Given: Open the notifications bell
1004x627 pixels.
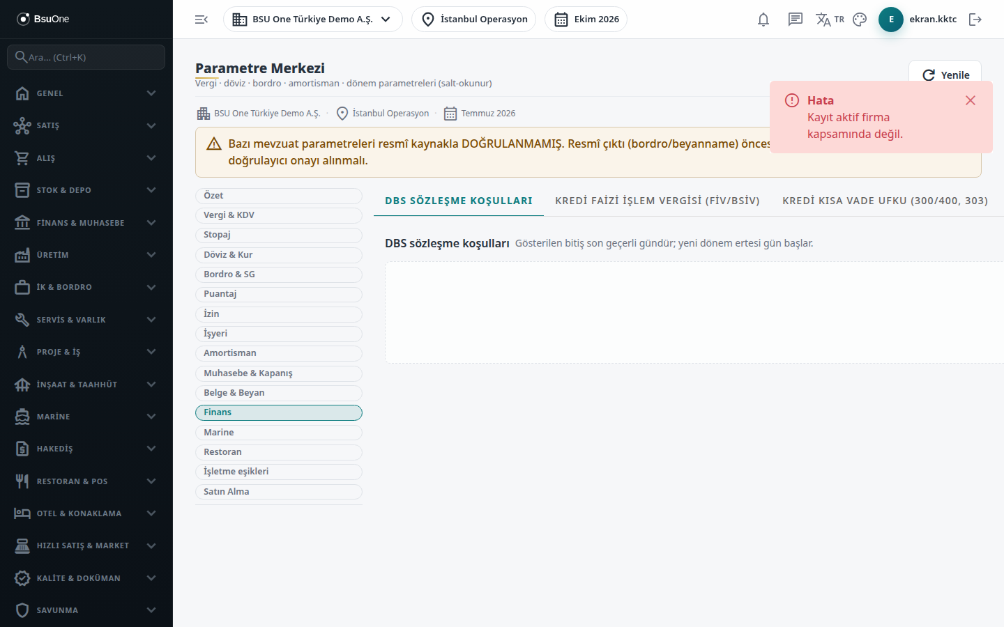Looking at the screenshot, I should point(763,20).
